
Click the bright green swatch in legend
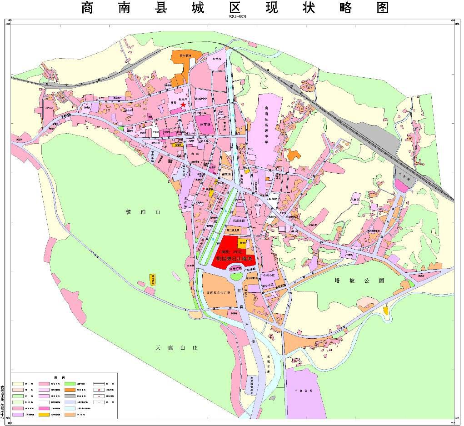(x=70, y=384)
